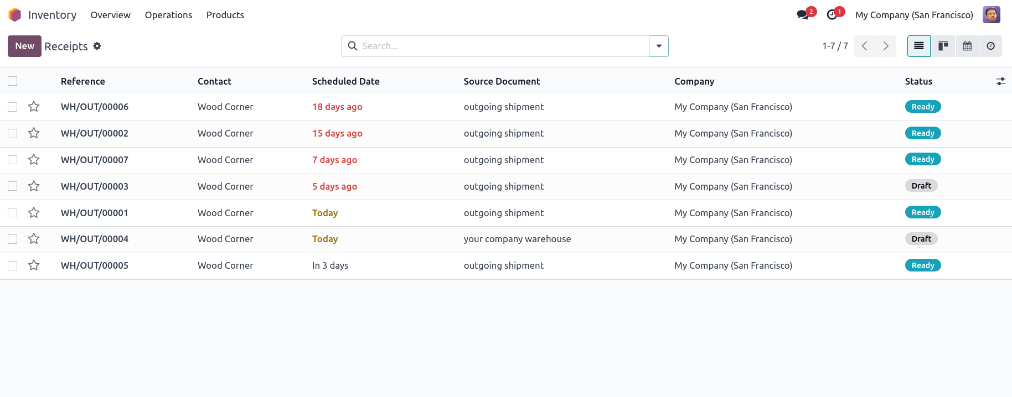This screenshot has width=1012, height=397.
Task: Click the Receipts settings gear icon
Action: point(97,46)
